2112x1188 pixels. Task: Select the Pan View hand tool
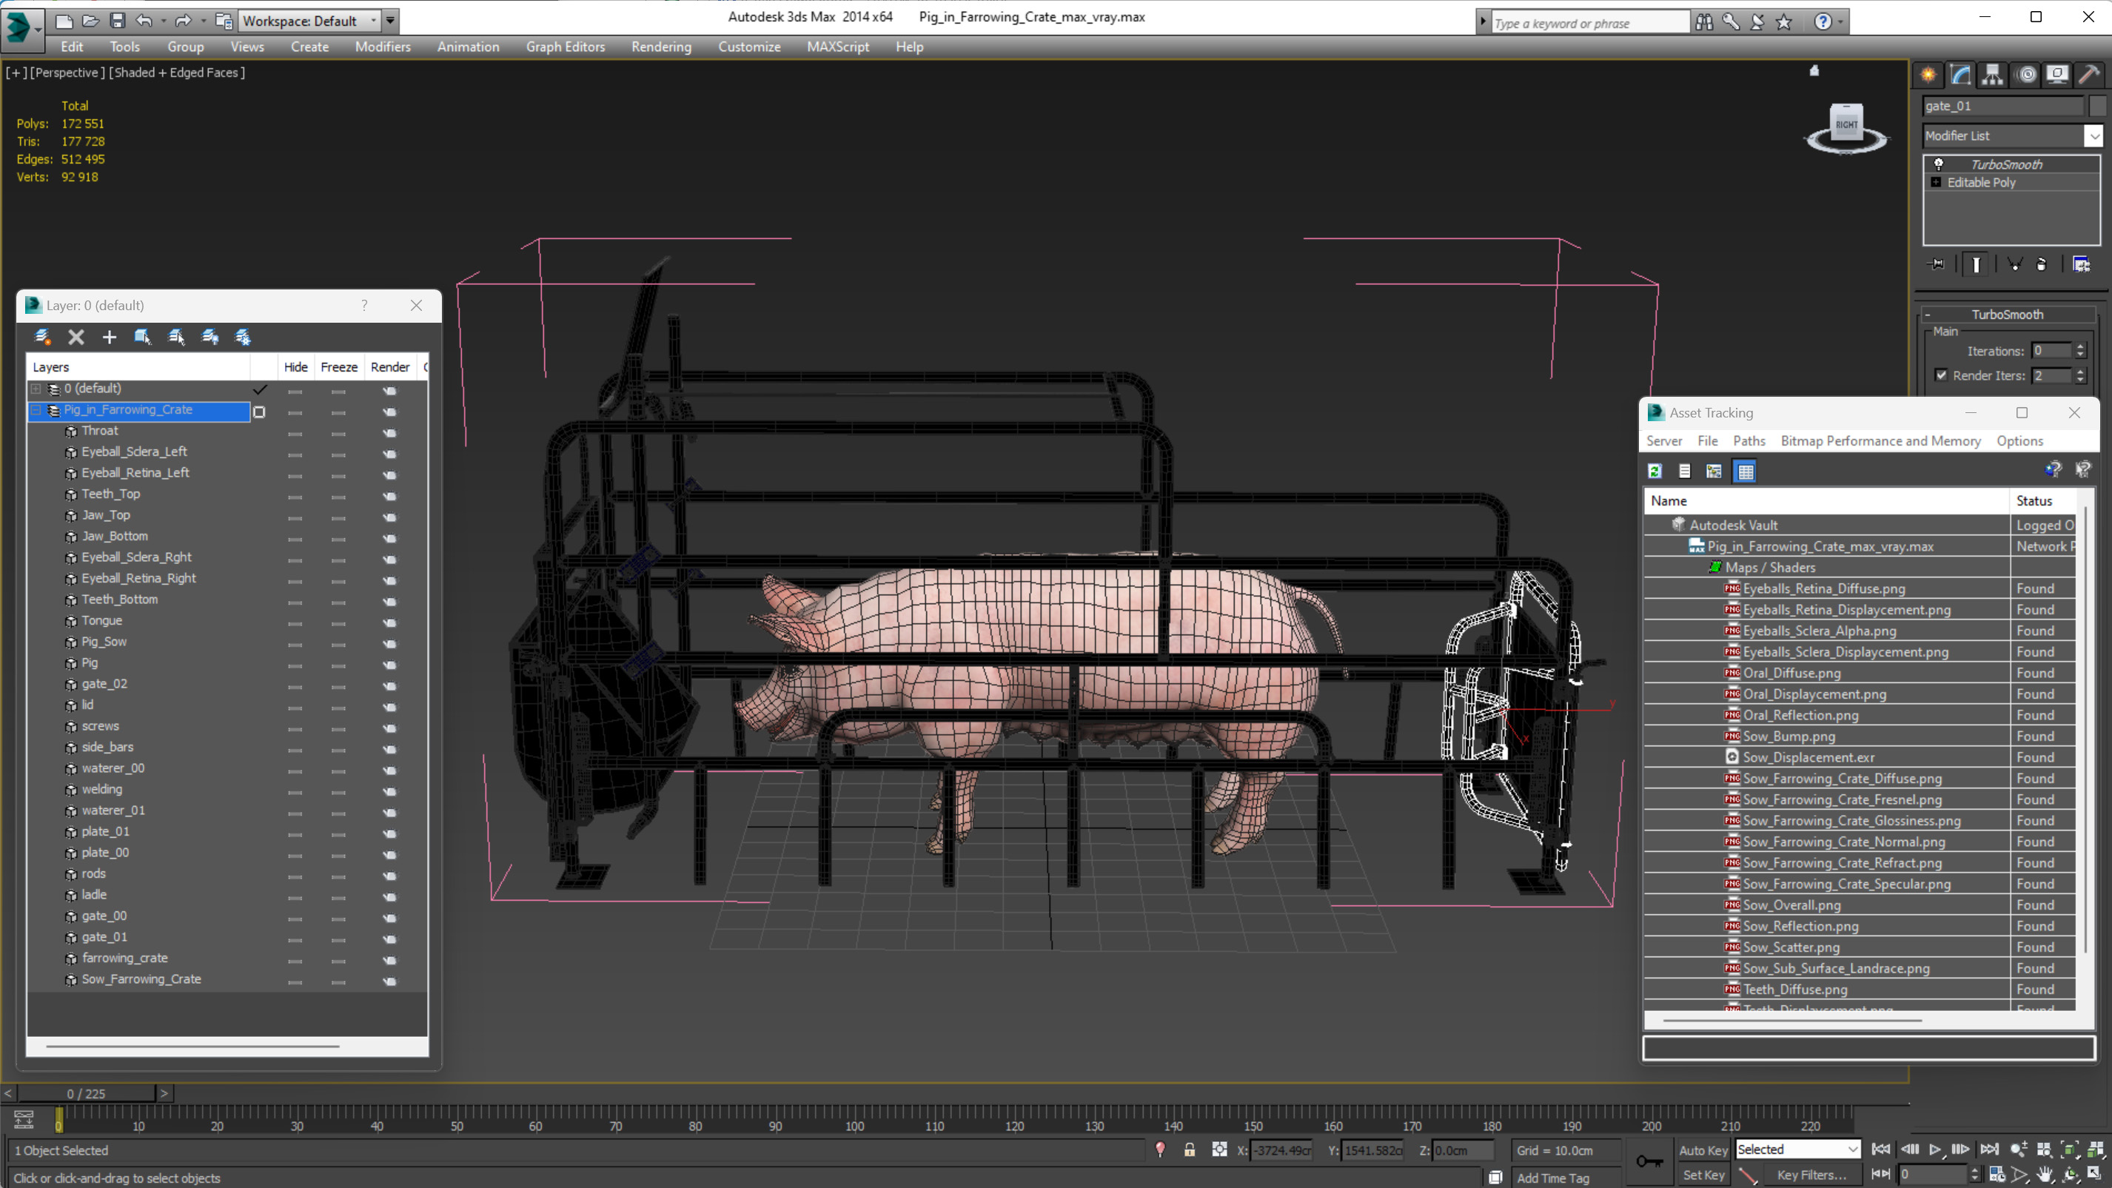[x=2045, y=1175]
